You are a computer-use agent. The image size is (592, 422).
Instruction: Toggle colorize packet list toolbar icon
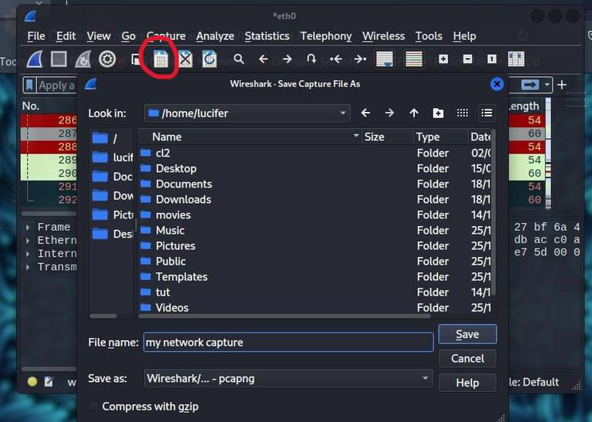tap(414, 59)
